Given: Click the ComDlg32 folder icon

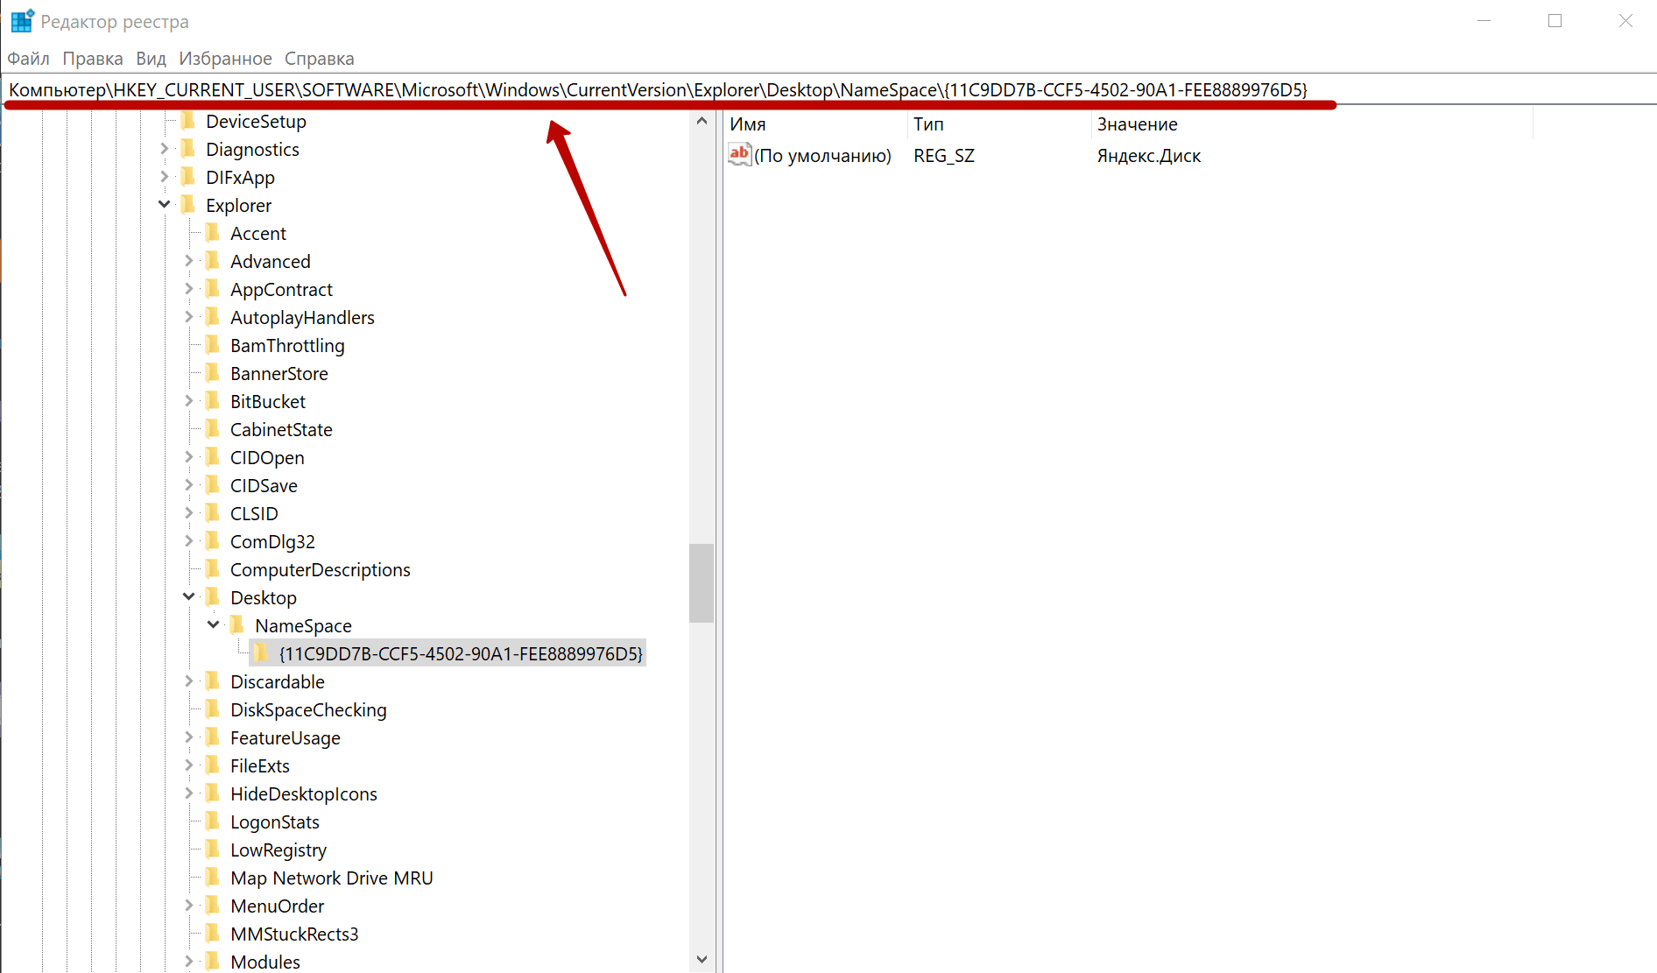Looking at the screenshot, I should click(x=212, y=541).
